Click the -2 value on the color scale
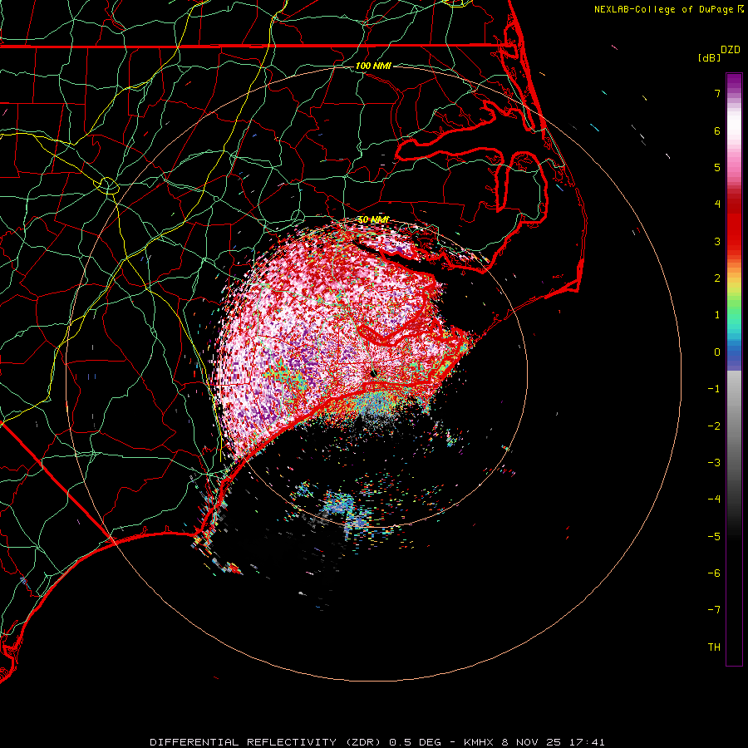This screenshot has width=748, height=748. [x=714, y=426]
